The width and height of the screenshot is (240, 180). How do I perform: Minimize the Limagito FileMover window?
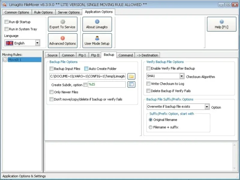tap(221, 4)
